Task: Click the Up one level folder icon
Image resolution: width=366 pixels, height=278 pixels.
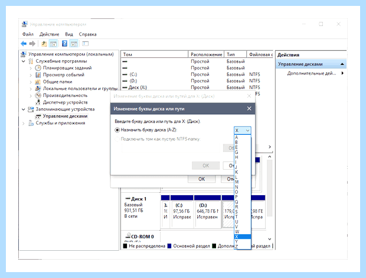Action: pyautogui.click(x=44, y=44)
